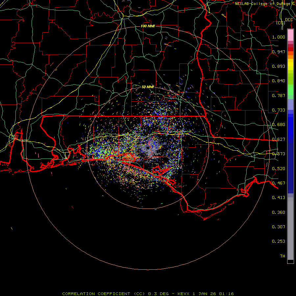Click the 1.000 scale value
The height and width of the screenshot is (296, 296).
[279, 37]
